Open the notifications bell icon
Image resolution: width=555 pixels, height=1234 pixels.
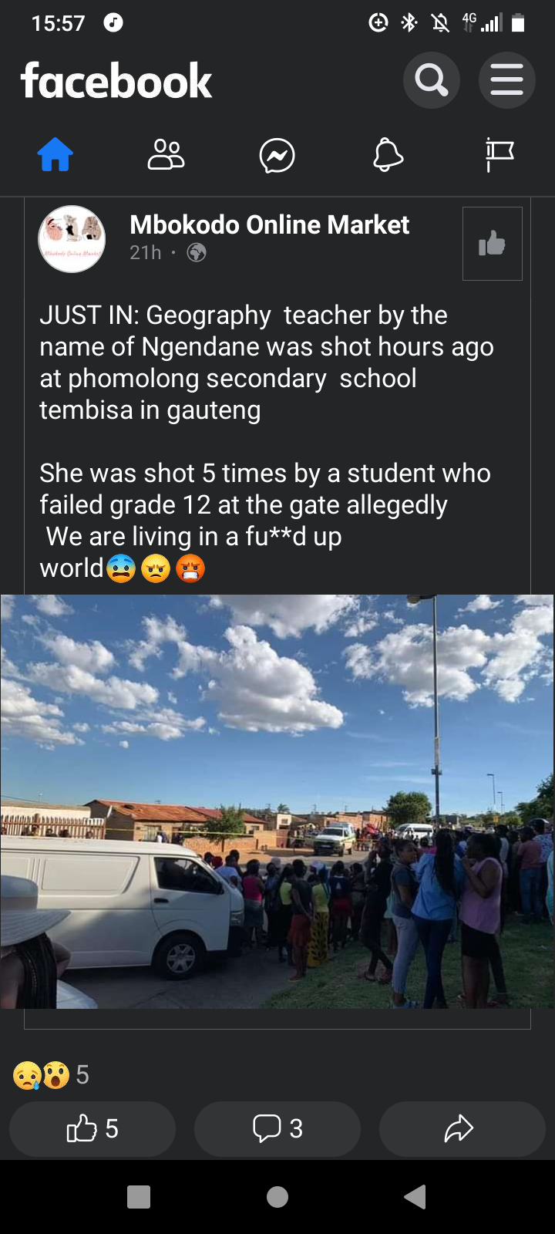(388, 155)
